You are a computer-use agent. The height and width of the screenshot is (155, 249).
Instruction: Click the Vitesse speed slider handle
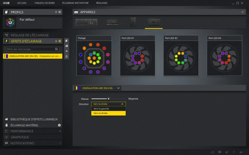tap(108, 99)
